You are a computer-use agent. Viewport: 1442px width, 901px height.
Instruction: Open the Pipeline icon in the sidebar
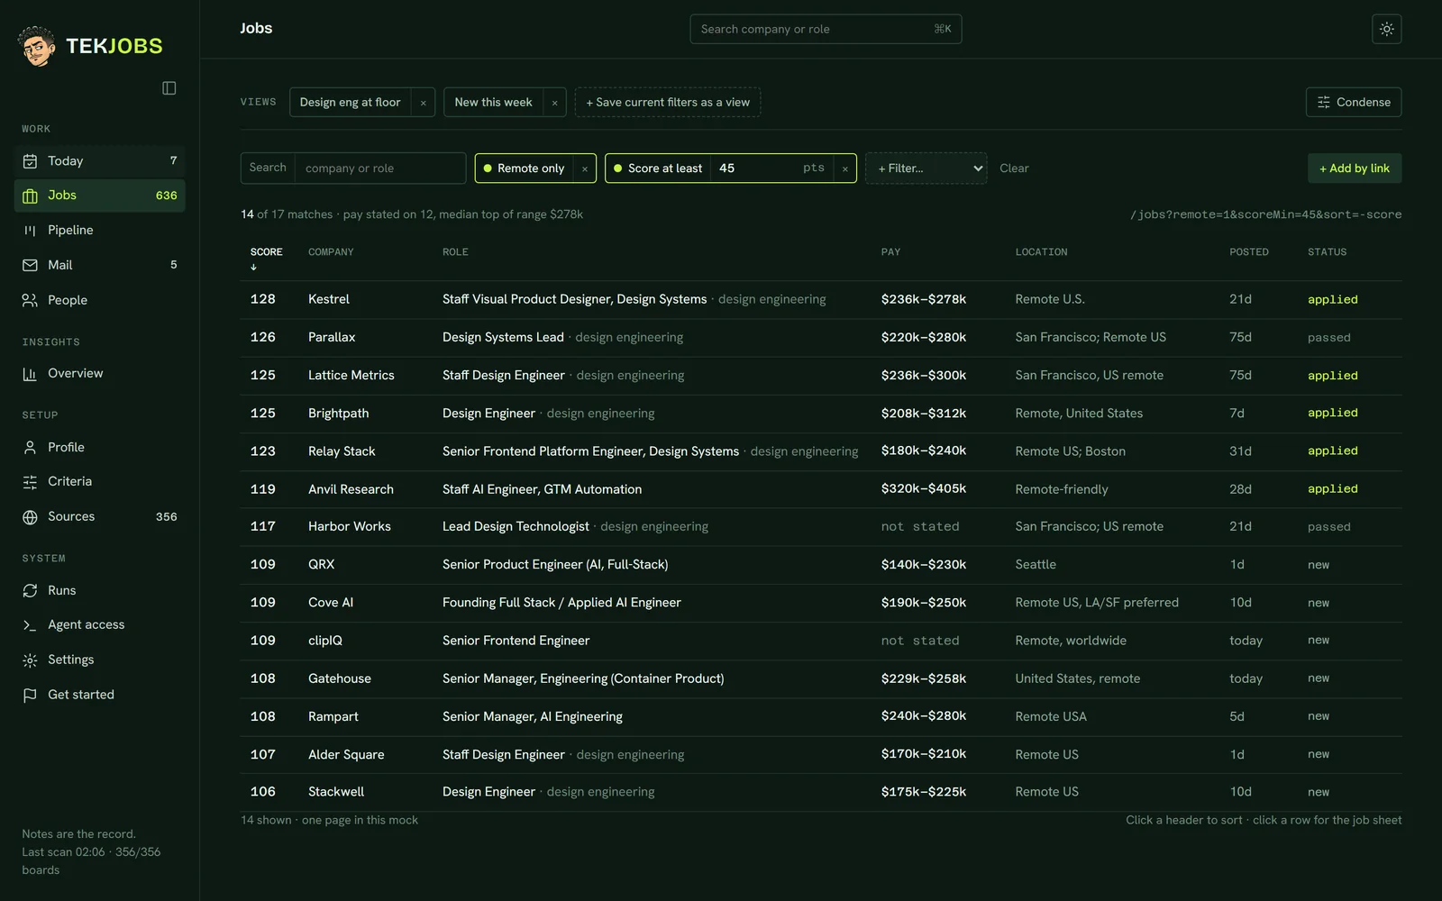pos(30,231)
